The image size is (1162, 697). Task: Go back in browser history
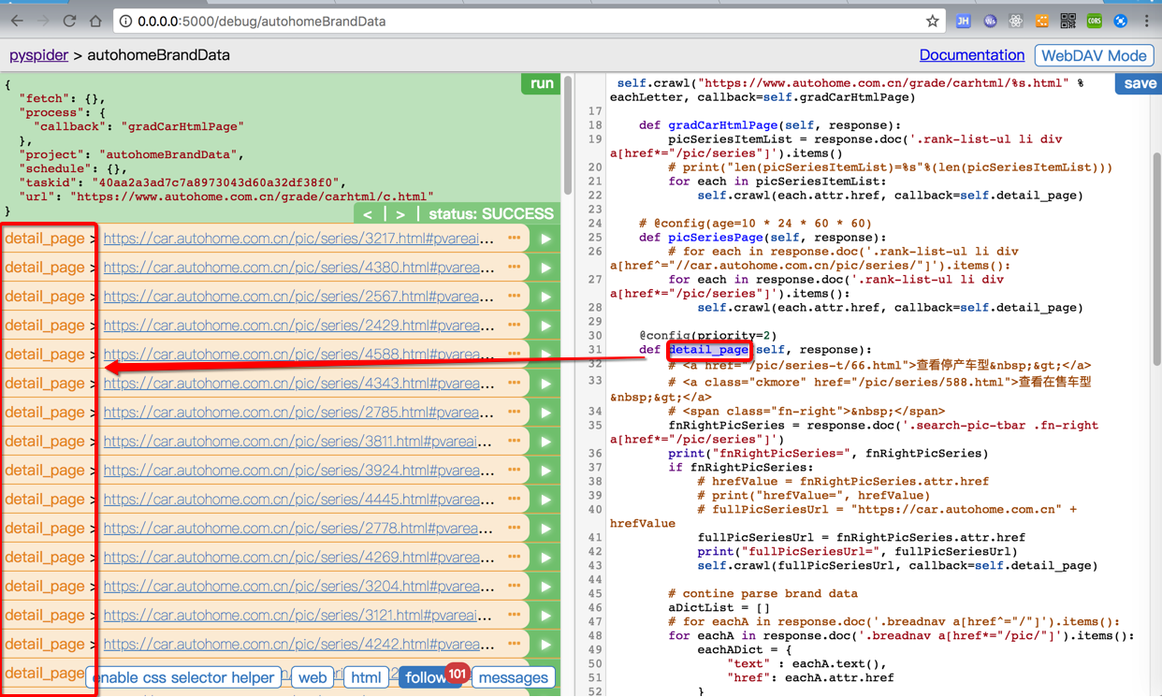(17, 21)
